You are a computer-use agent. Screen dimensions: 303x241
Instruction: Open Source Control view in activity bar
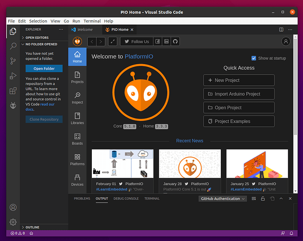click(13, 61)
